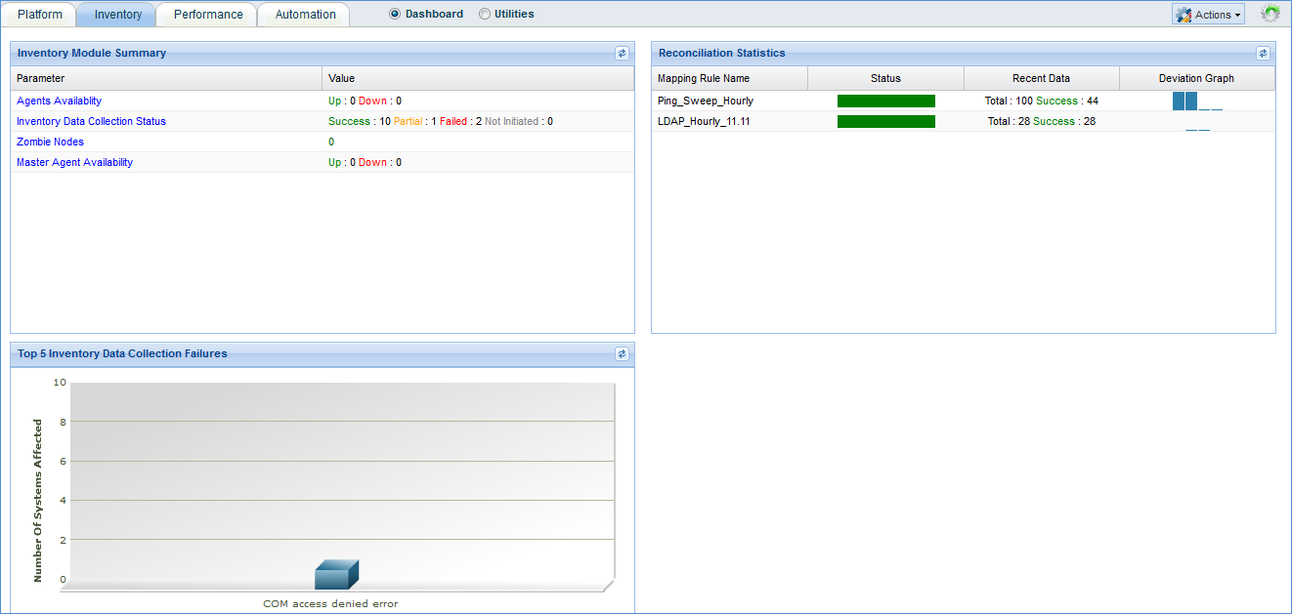
Task: Open Inventory Data Collection Status link
Action: tap(91, 121)
